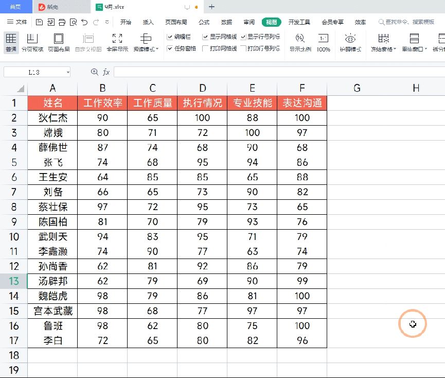Uncheck 显示网格线 show gridlines

(205, 37)
